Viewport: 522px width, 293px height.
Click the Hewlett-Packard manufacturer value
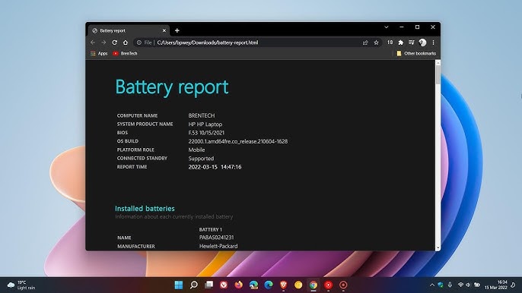218,246
